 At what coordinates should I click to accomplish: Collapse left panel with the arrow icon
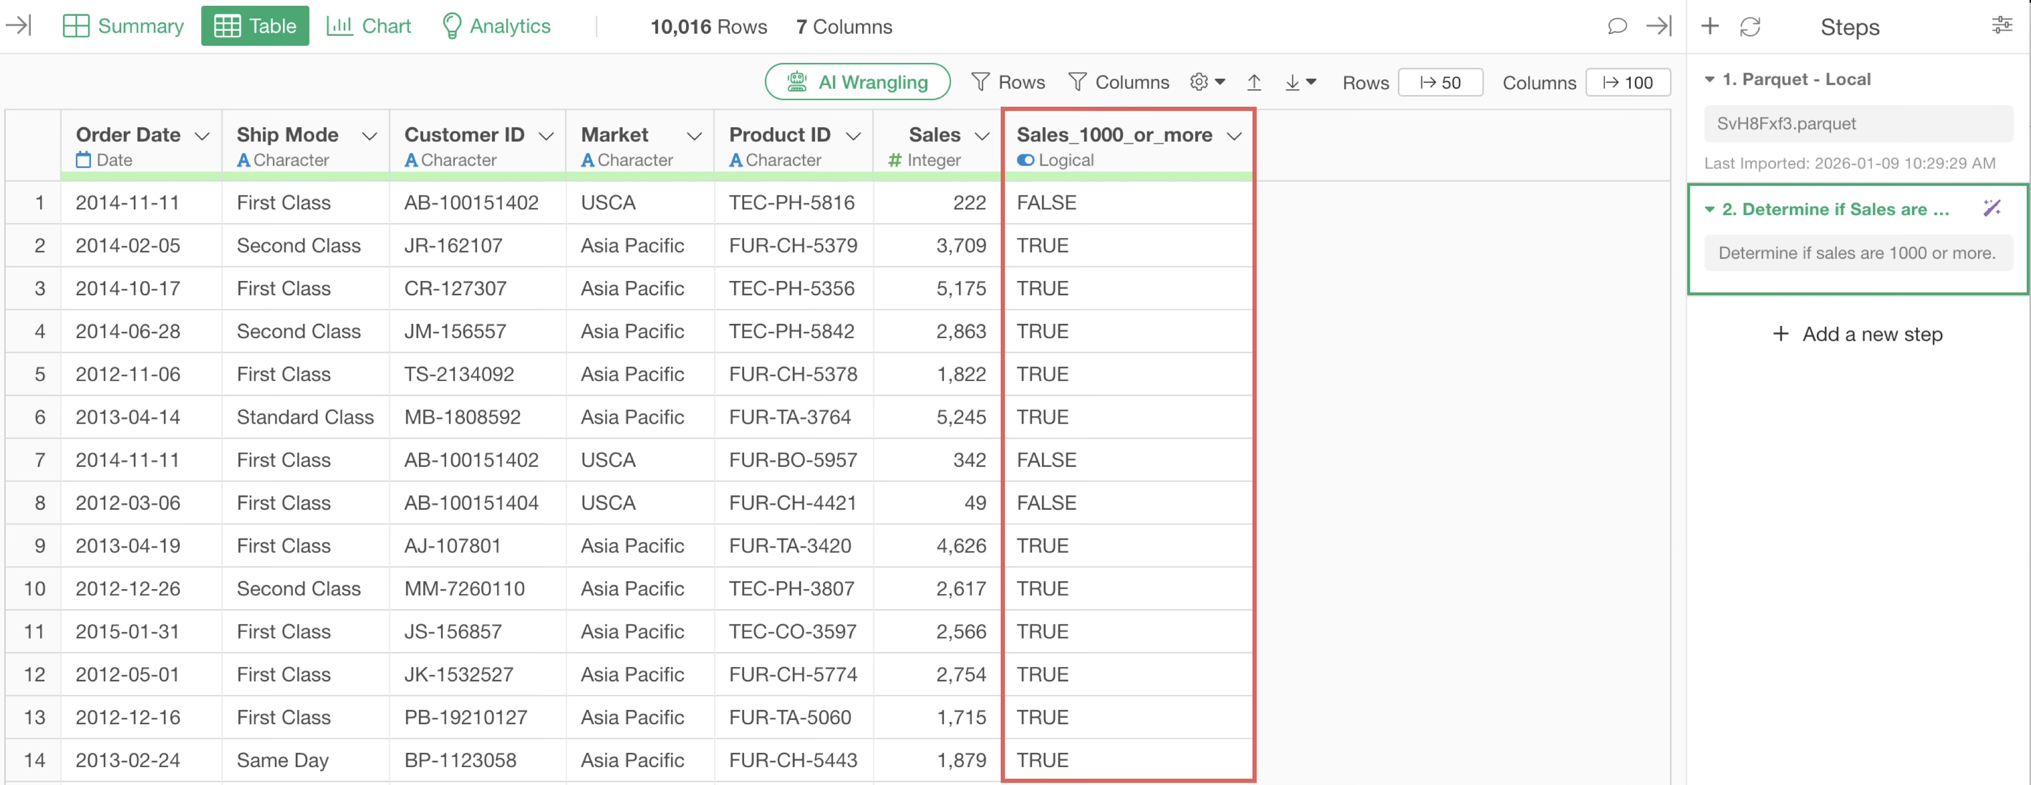18,26
